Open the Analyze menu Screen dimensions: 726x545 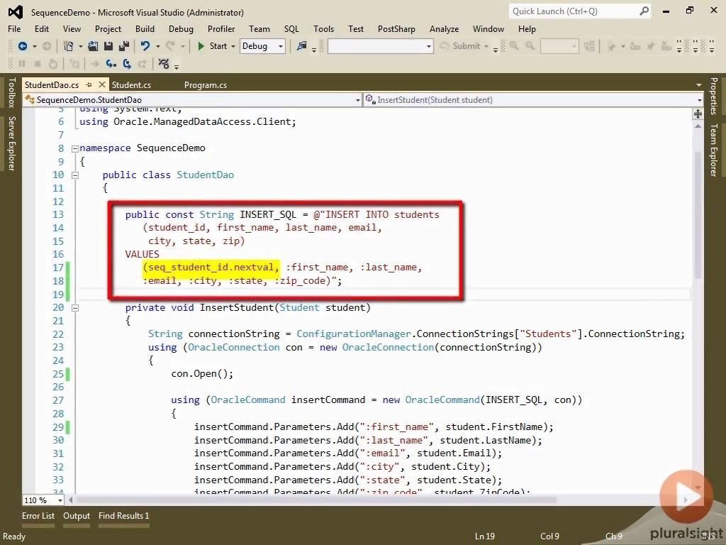444,28
